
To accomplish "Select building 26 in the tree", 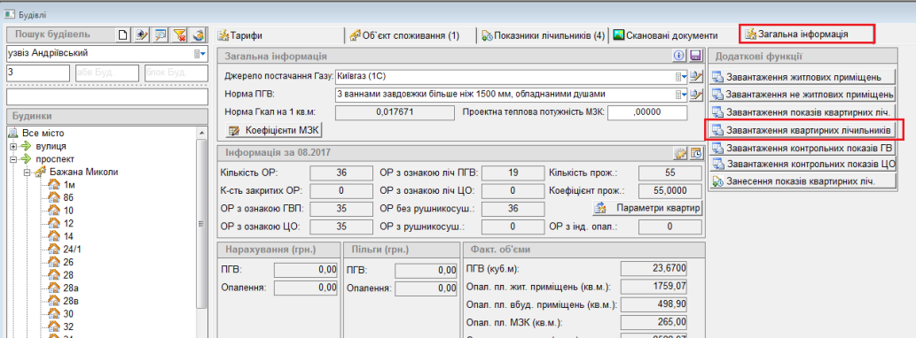I will pyautogui.click(x=68, y=262).
